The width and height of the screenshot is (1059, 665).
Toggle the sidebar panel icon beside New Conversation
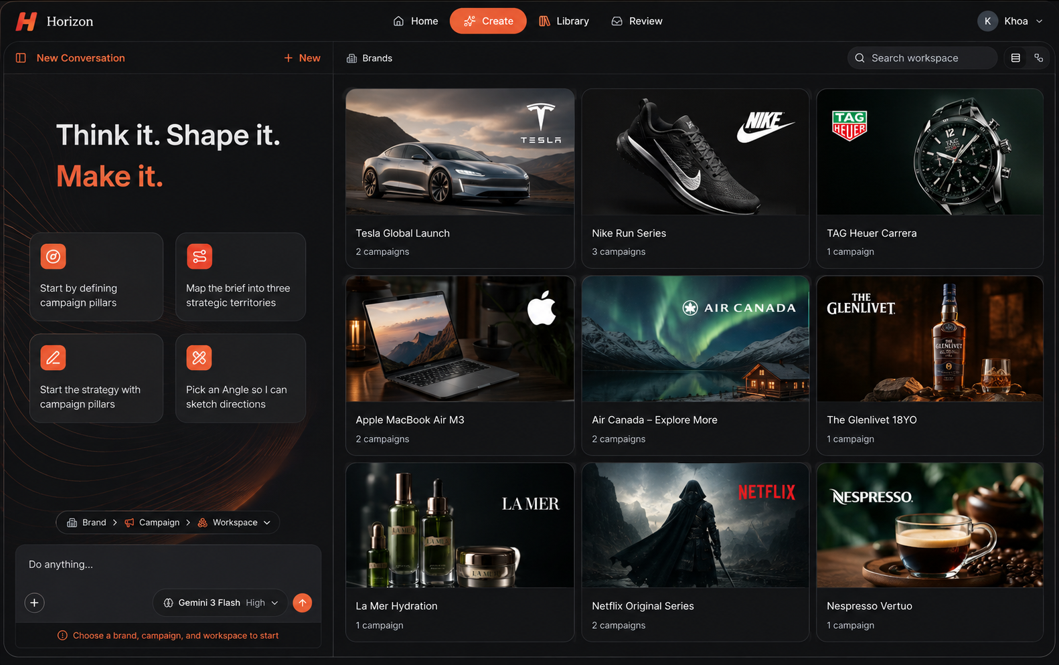point(21,58)
